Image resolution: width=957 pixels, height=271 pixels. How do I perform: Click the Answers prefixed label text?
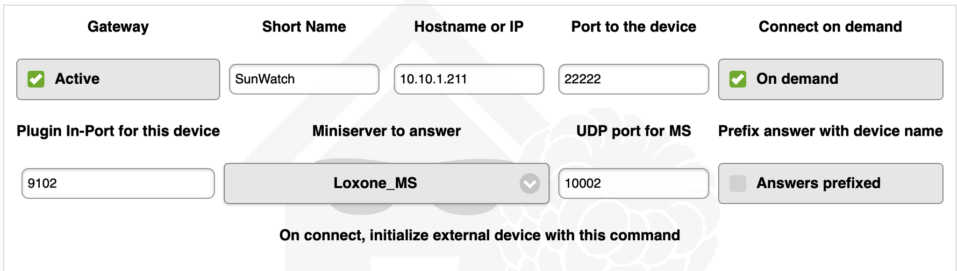point(818,183)
